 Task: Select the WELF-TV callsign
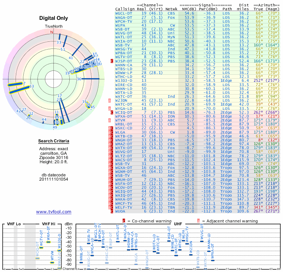(123, 207)
